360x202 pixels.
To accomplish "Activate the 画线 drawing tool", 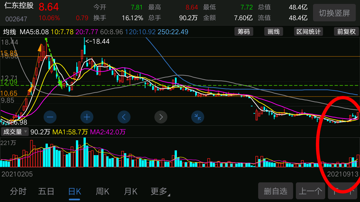I will click(x=273, y=31).
